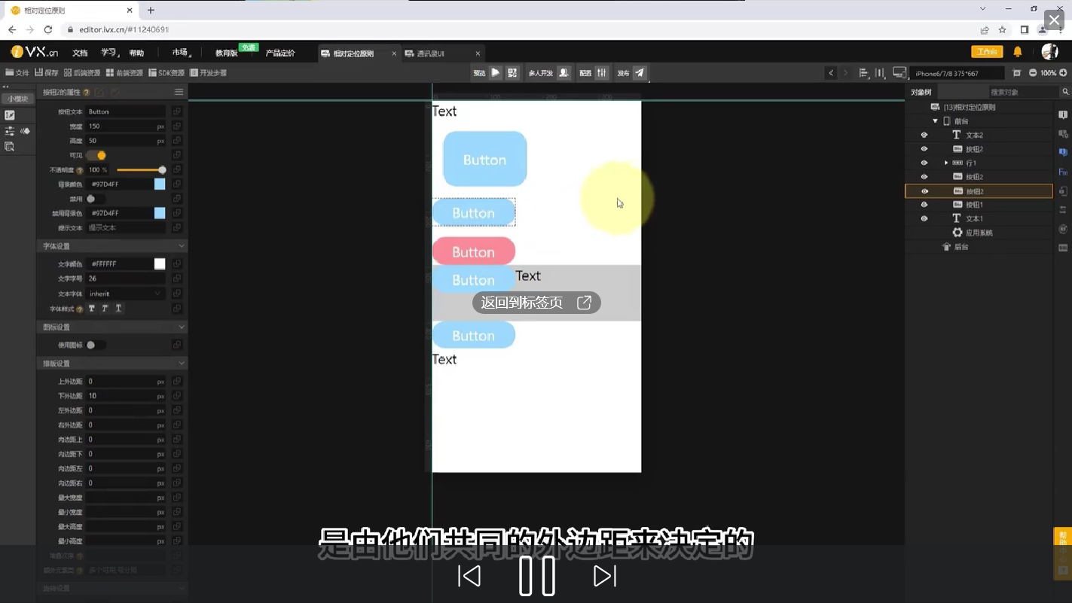Zoom in using the plus icon
1072x603 pixels.
1063,73
